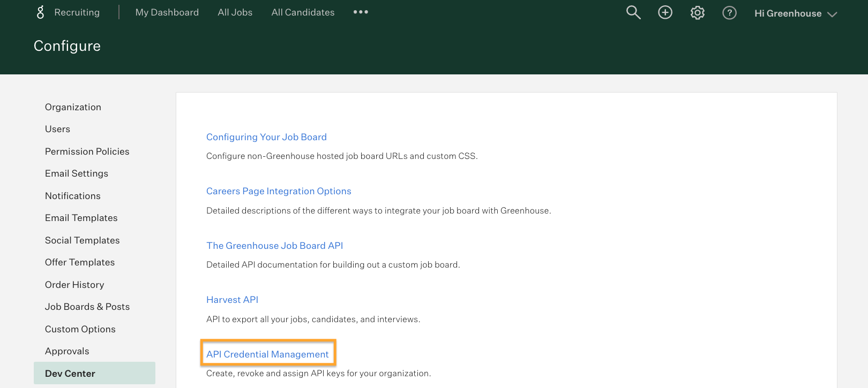
Task: Open the Configure gear icon
Action: tap(697, 12)
